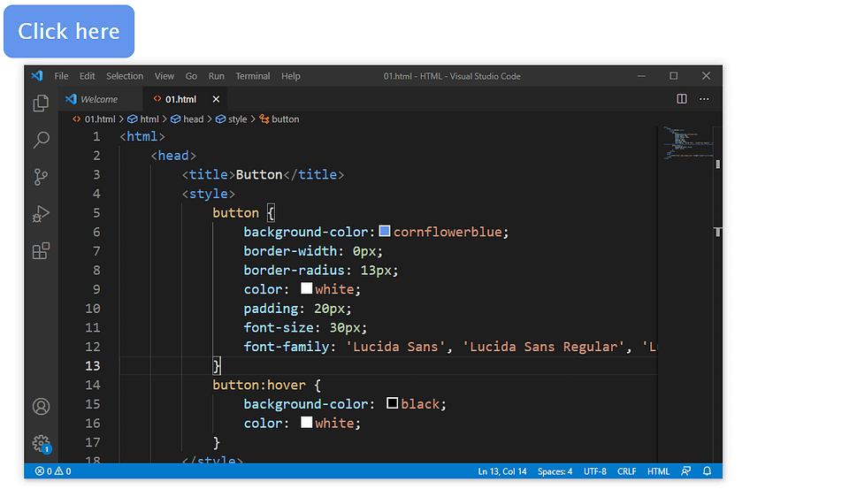Click the "font-family" property line
Image resolution: width=865 pixels, height=497 pixels.
coord(449,347)
